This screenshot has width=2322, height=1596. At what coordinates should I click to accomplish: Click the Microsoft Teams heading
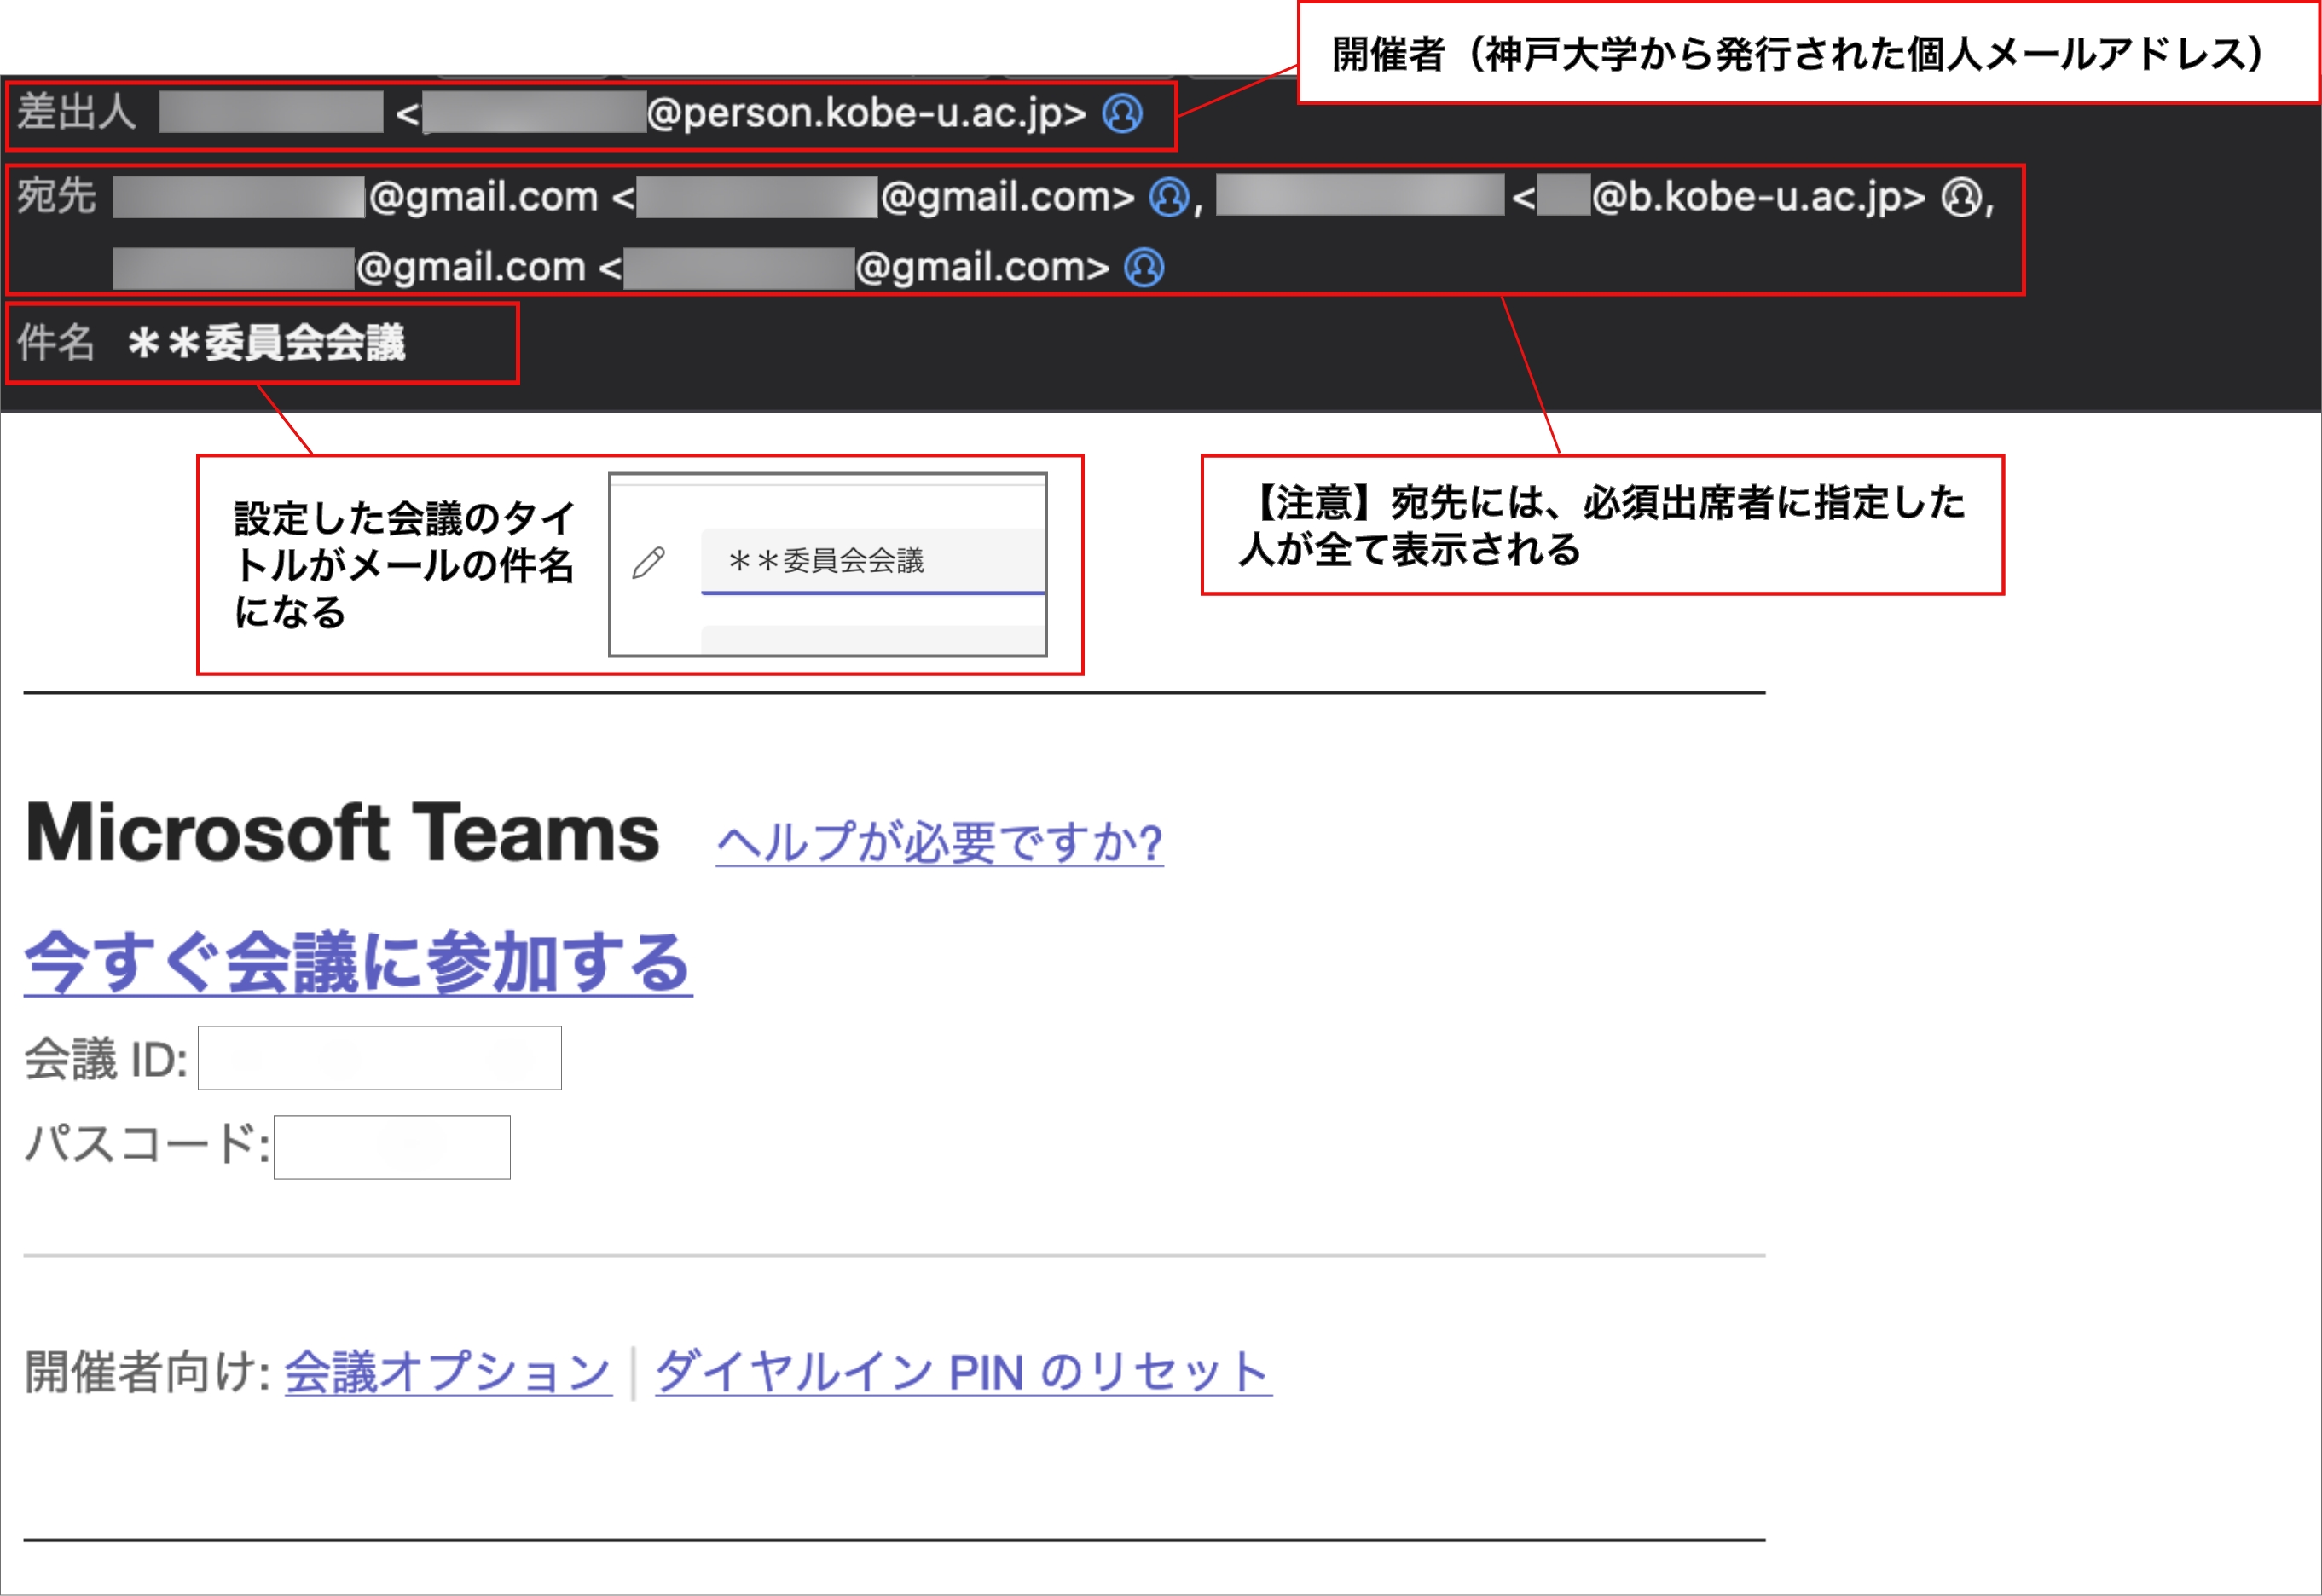[x=342, y=833]
